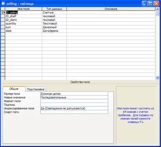Minimize the selling table window

tap(145, 4)
